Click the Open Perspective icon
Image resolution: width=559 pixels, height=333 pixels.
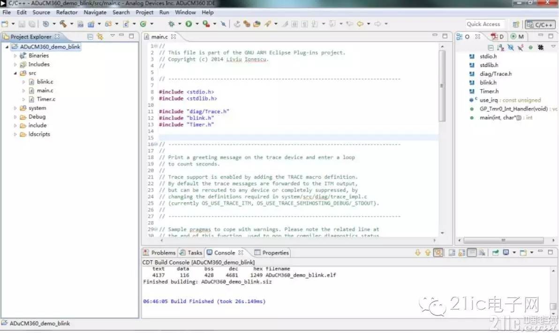[516, 24]
